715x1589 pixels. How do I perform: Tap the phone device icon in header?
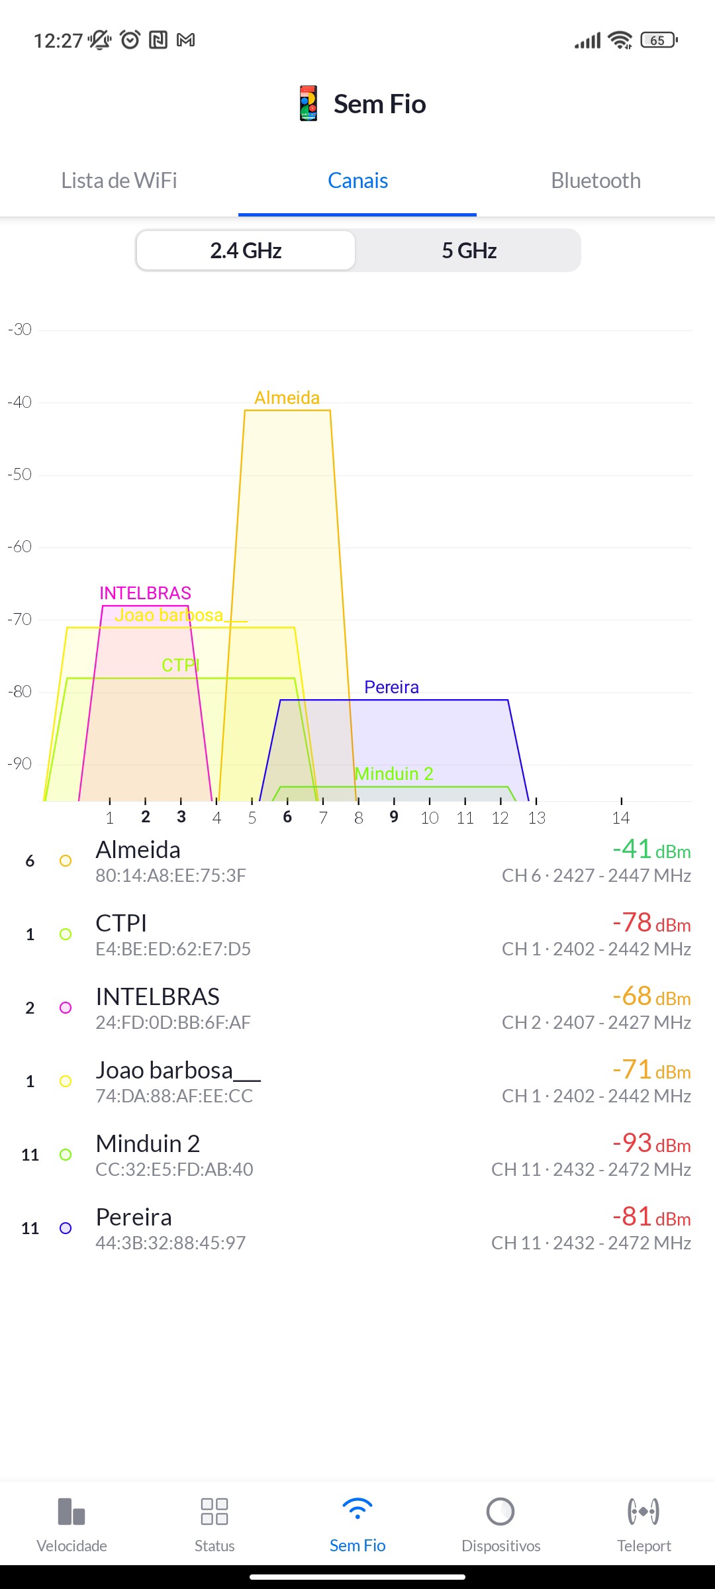point(309,104)
